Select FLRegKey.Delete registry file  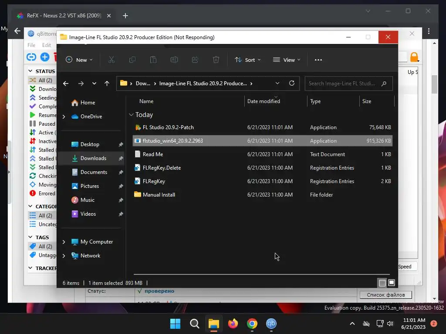click(263, 167)
